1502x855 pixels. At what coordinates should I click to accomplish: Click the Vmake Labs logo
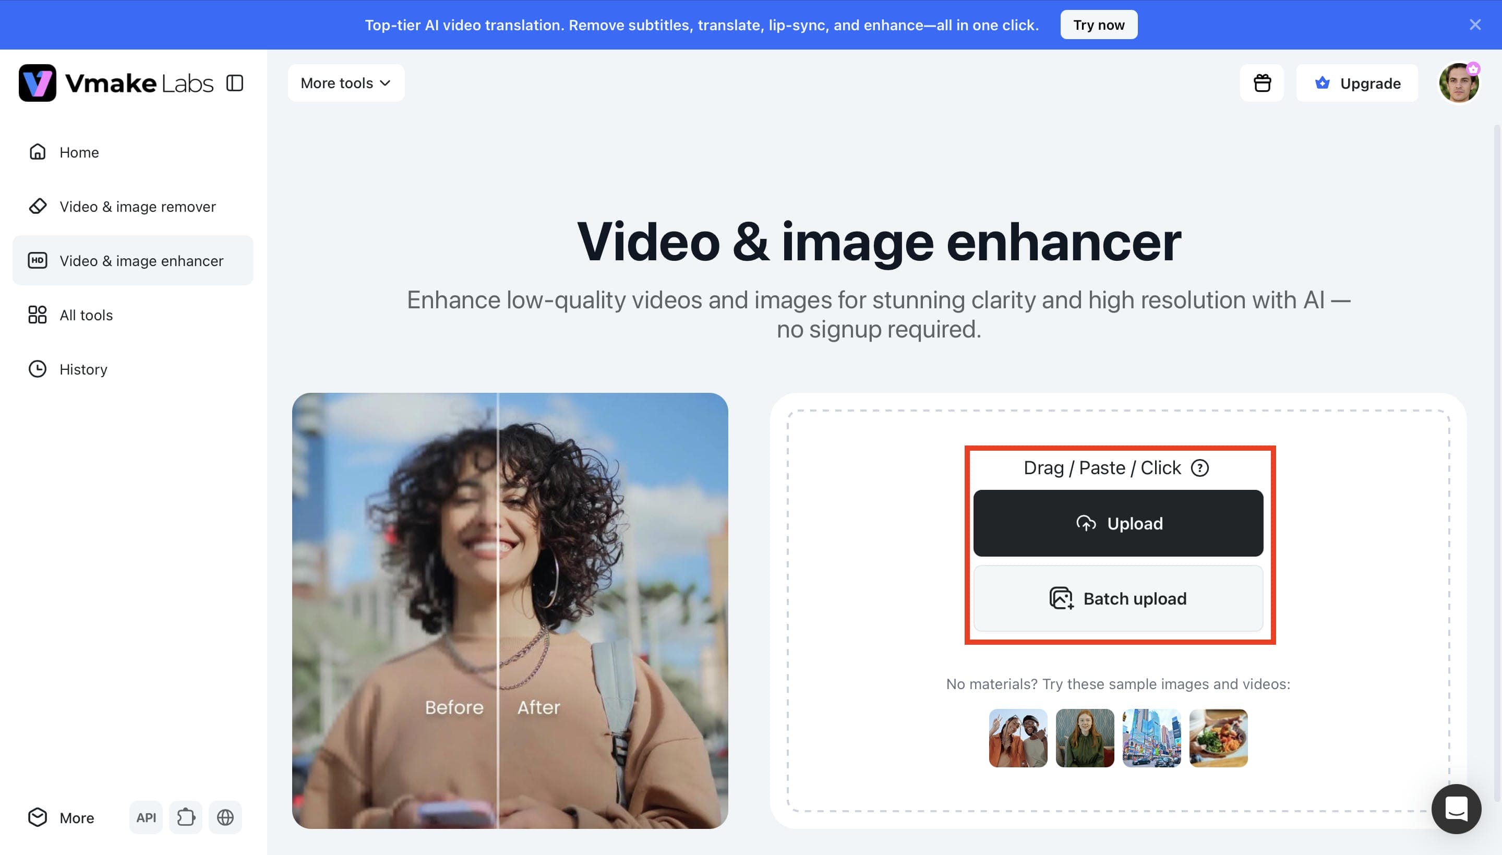pyautogui.click(x=116, y=83)
